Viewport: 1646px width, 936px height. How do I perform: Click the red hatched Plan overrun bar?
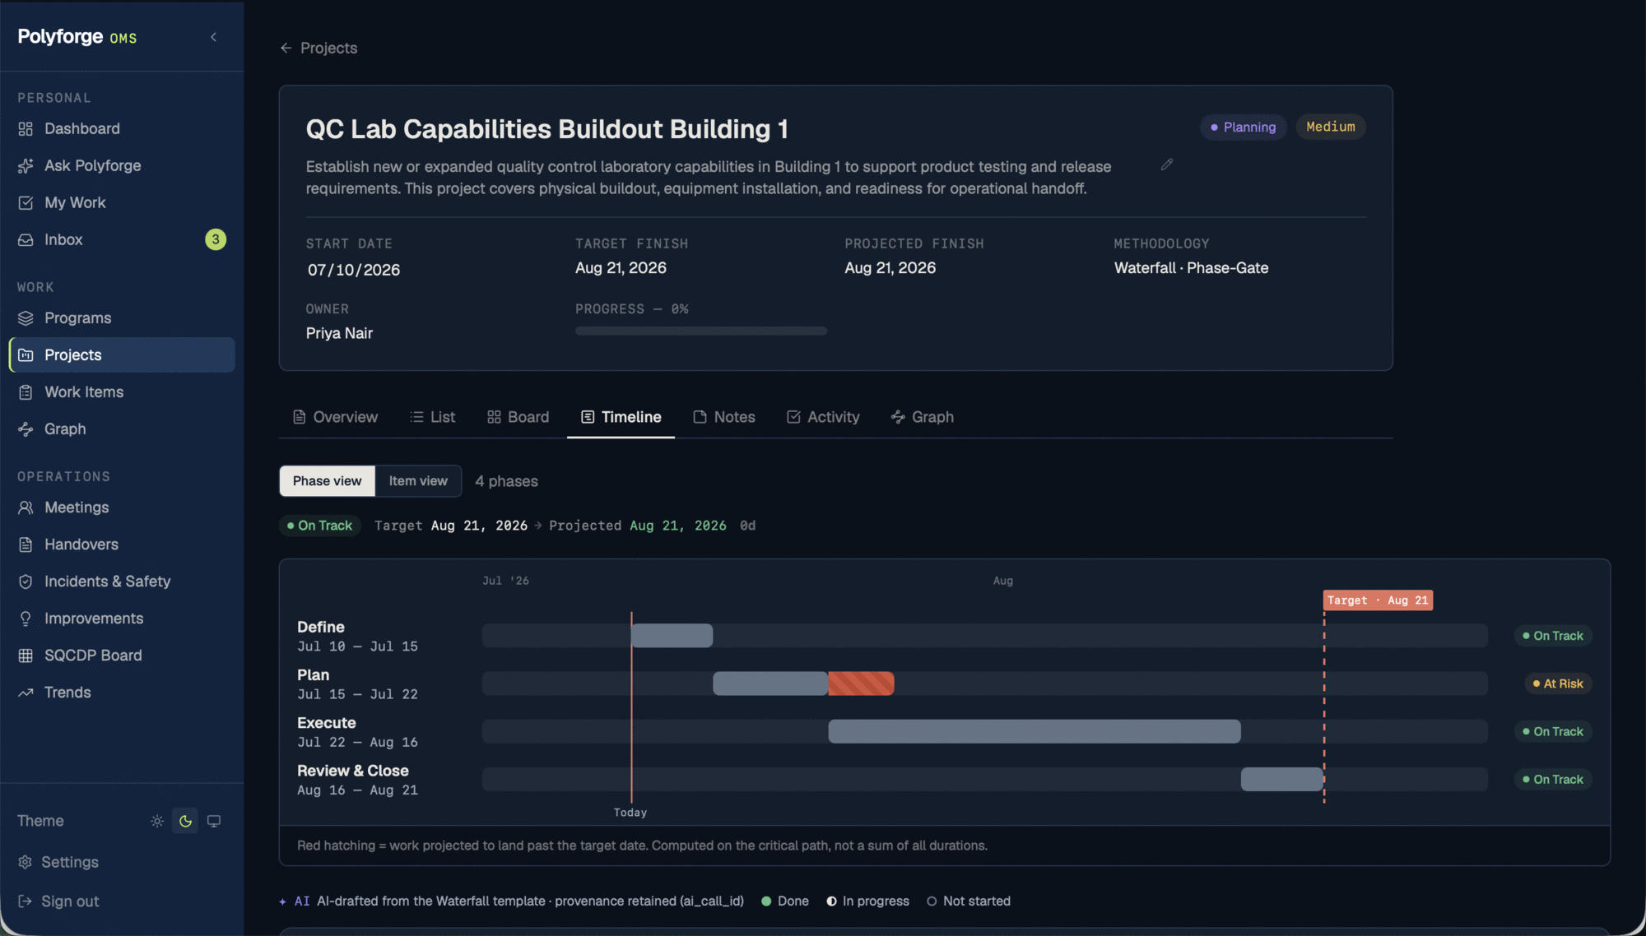click(x=861, y=683)
